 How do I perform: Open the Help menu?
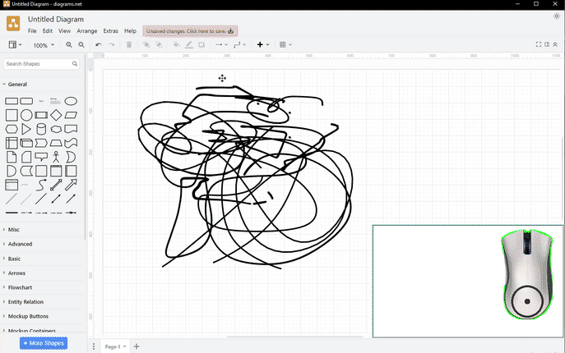(130, 31)
